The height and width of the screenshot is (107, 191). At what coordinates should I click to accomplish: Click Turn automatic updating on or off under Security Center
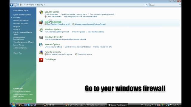pos(102,14)
